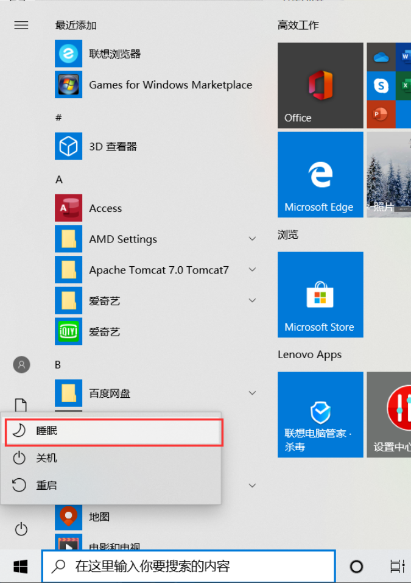Open the OneDrive tile
This screenshot has width=411, height=583.
(381, 57)
